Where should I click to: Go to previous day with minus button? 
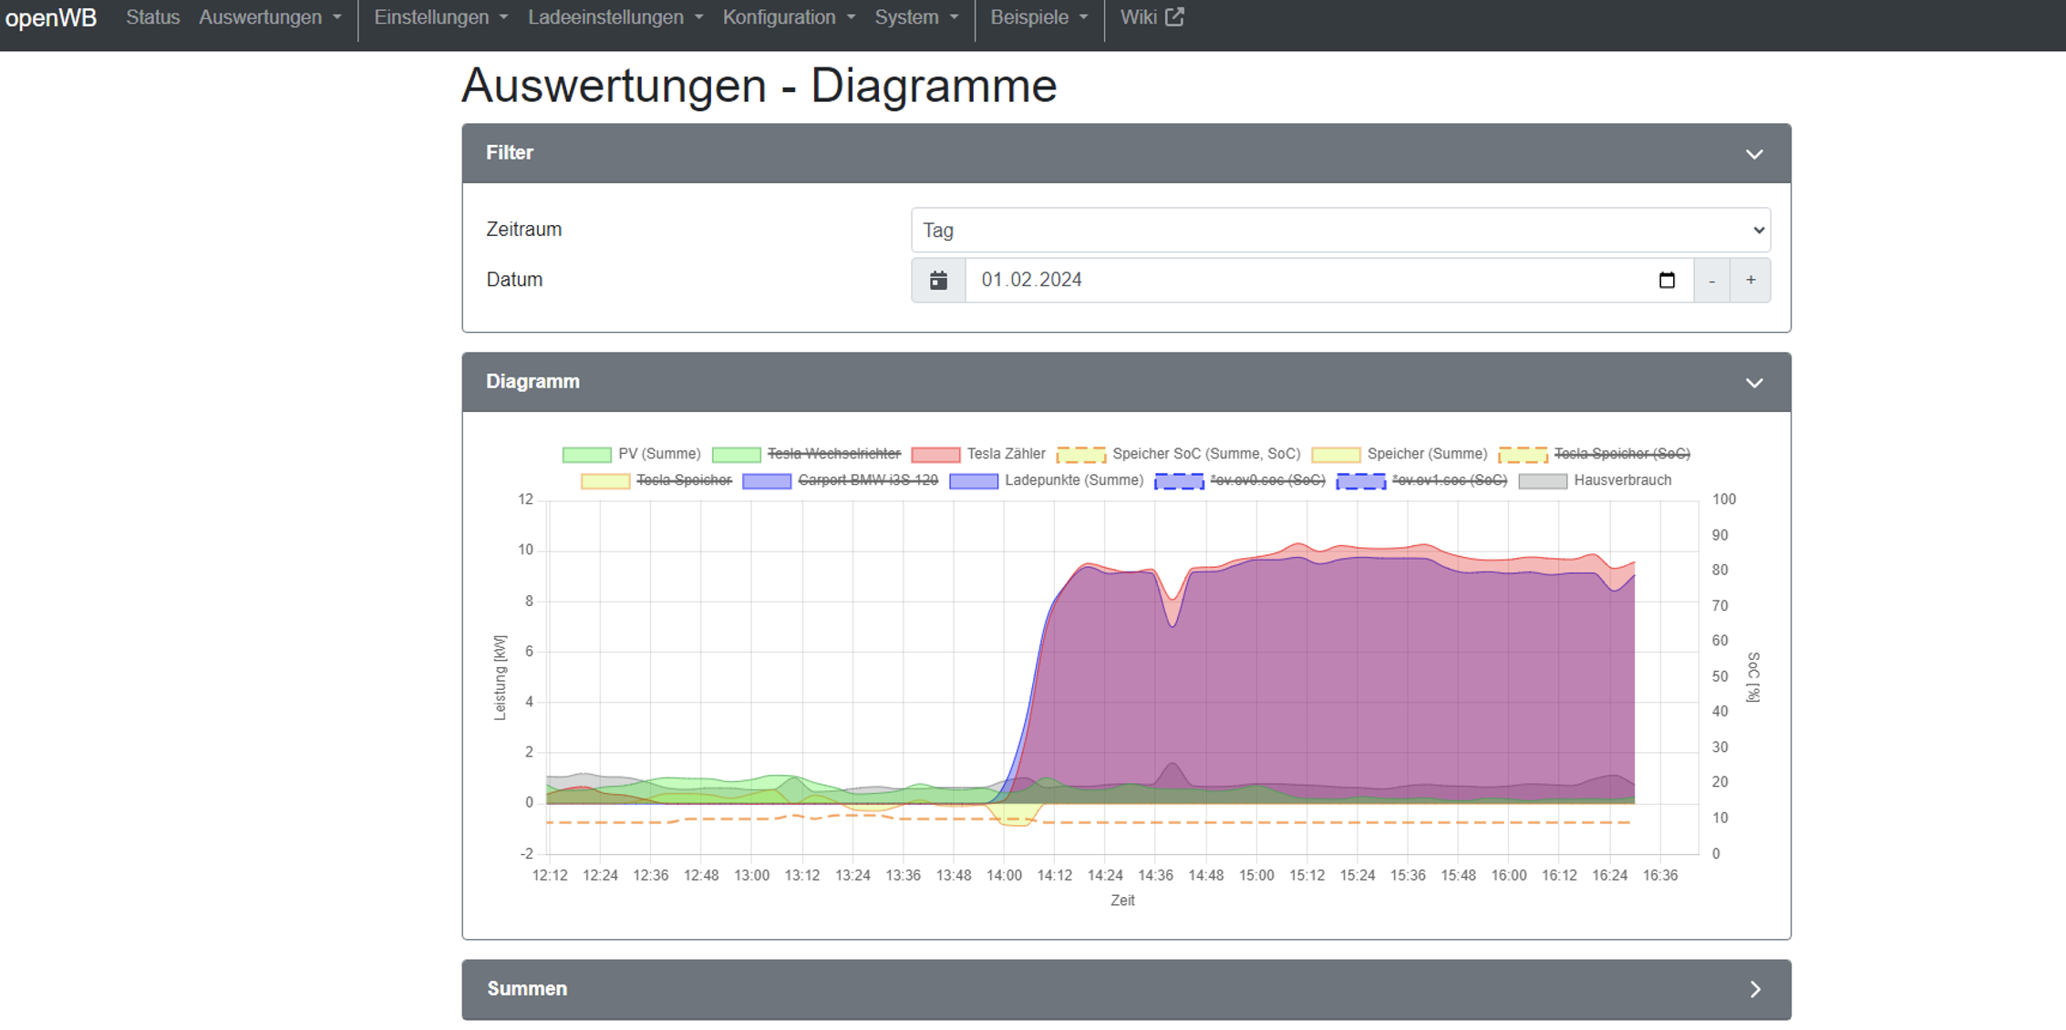1711,280
